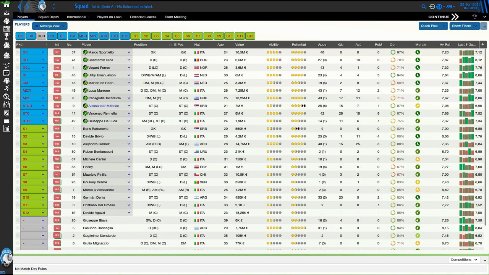Click Marco Sportiello's last 5 games form bars

tap(466, 52)
